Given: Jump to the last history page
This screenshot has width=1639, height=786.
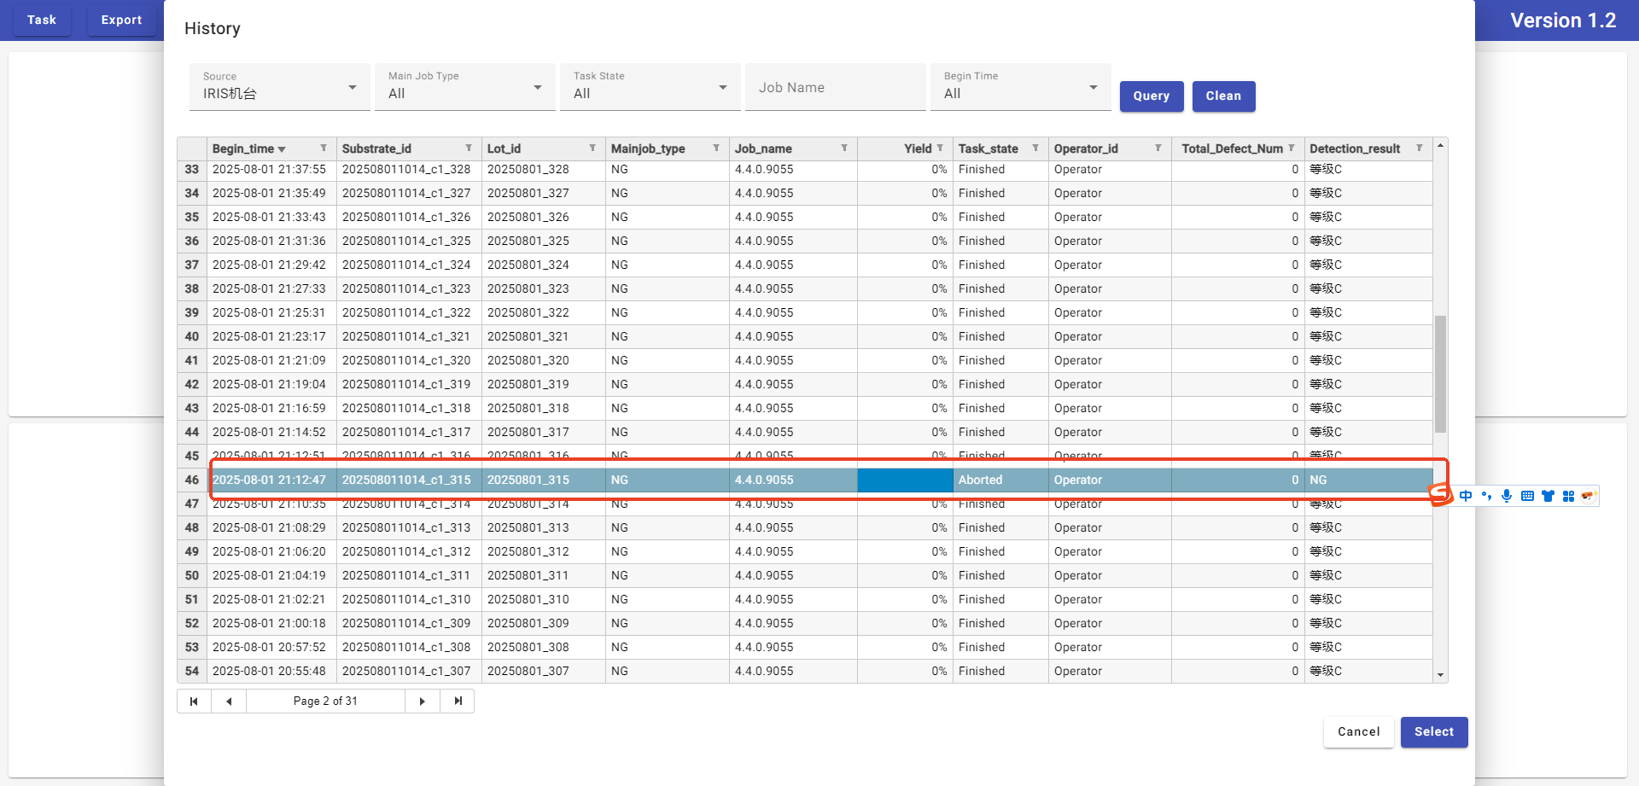Looking at the screenshot, I should (458, 702).
